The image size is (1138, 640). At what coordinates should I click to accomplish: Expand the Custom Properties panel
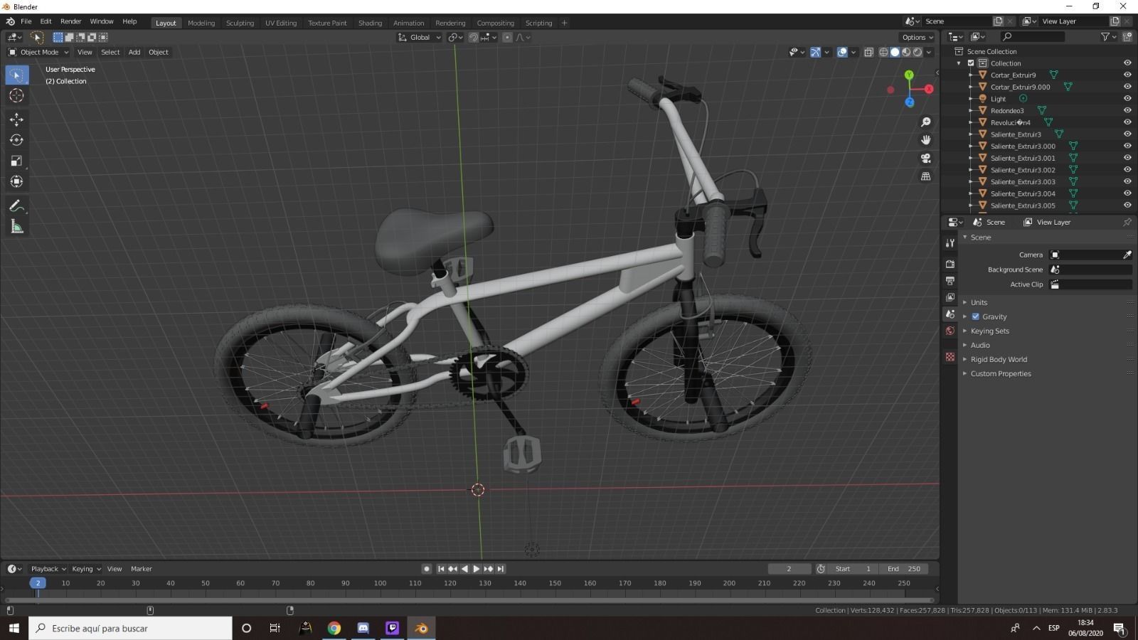[1000, 373]
